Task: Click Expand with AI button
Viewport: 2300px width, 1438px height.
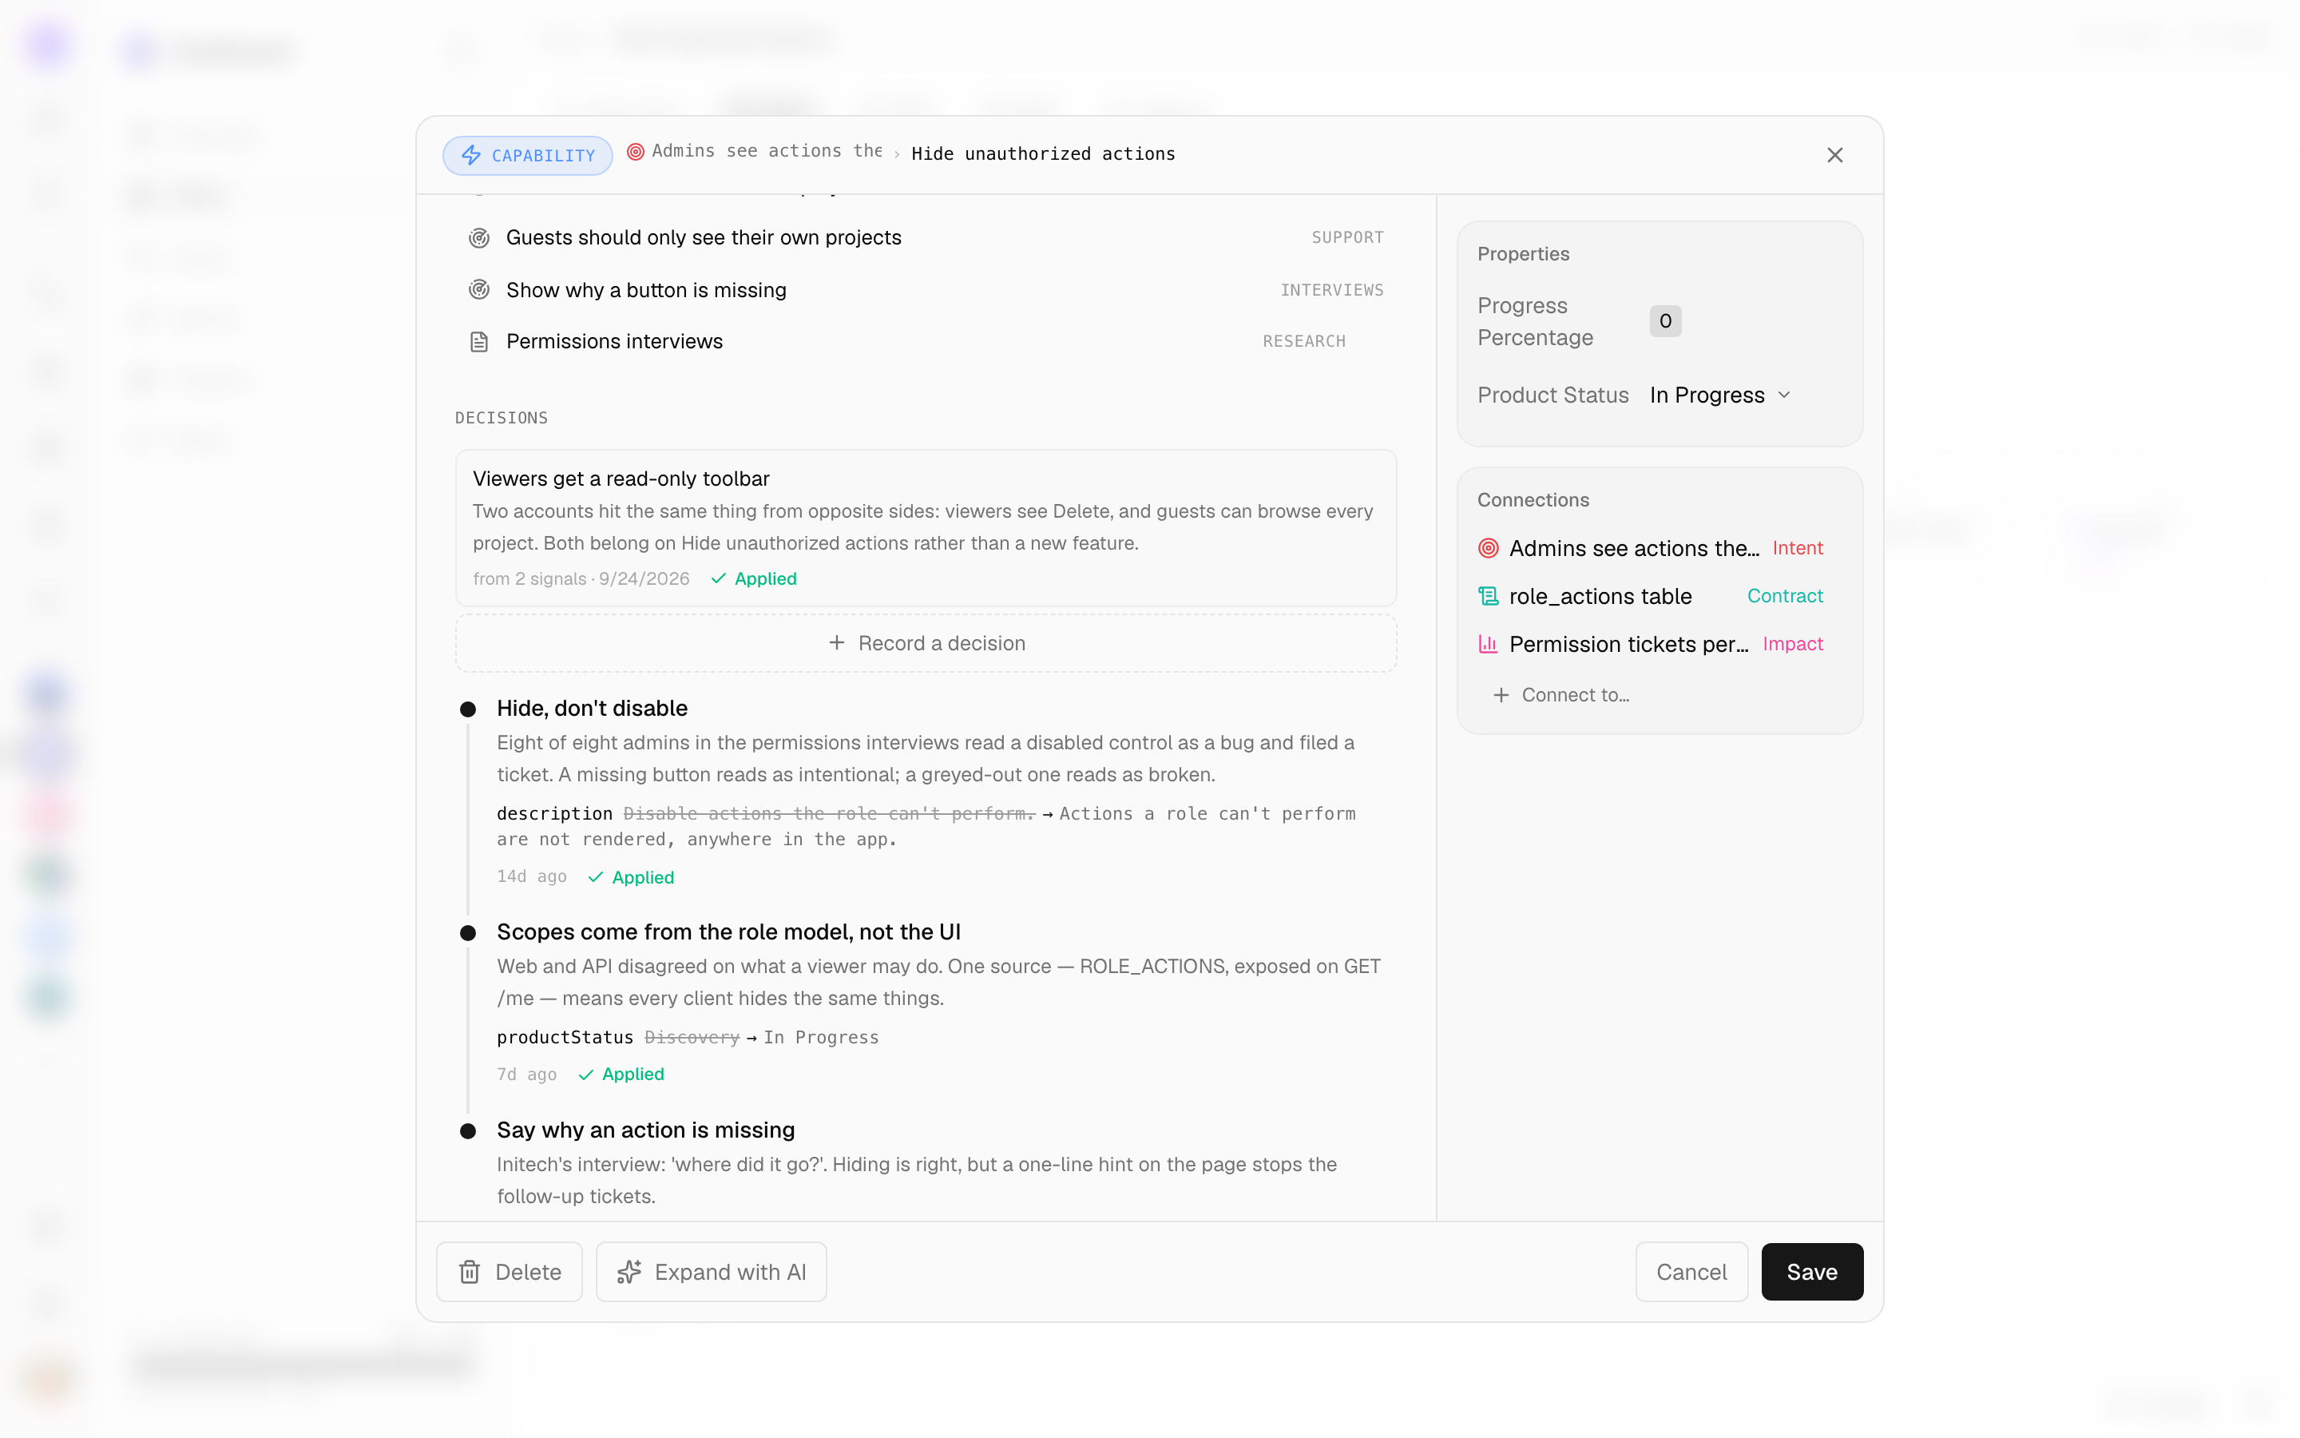Action: [711, 1272]
